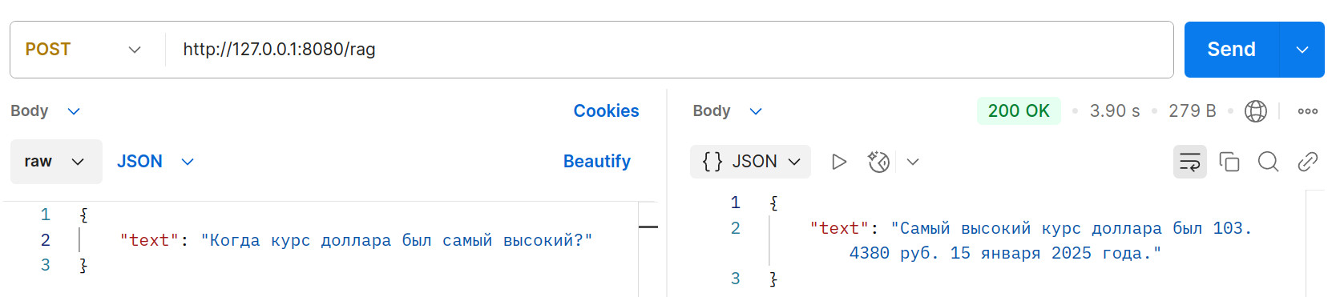Click the response preview play icon
The width and height of the screenshot is (1340, 297).
(x=839, y=162)
